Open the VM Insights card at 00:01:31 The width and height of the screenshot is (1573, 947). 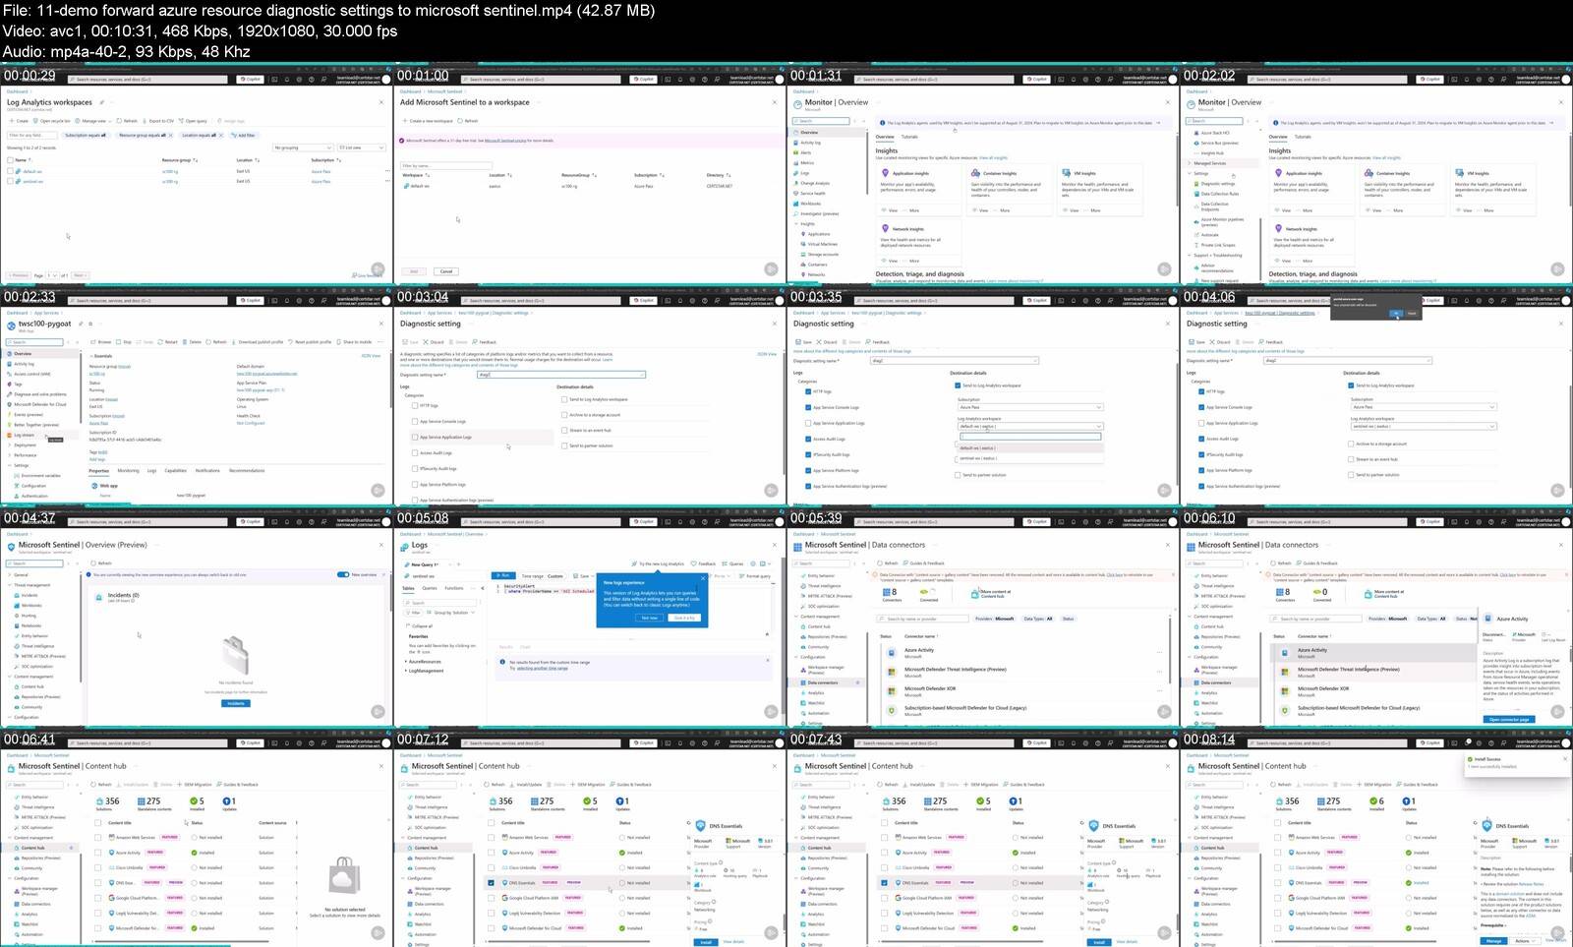point(1098,191)
